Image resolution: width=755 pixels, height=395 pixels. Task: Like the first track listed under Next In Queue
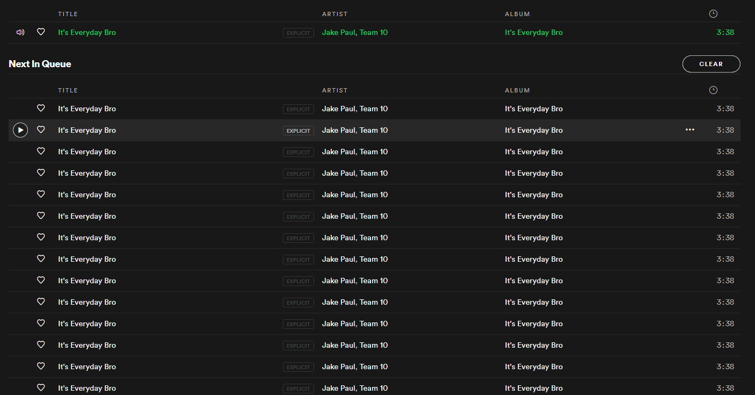click(x=41, y=108)
